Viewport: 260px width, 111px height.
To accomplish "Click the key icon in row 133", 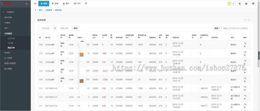I will pyautogui.click(x=245, y=87).
